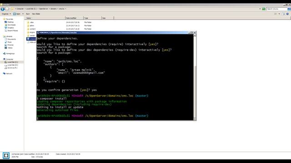Open the Pictures library

(9, 45)
